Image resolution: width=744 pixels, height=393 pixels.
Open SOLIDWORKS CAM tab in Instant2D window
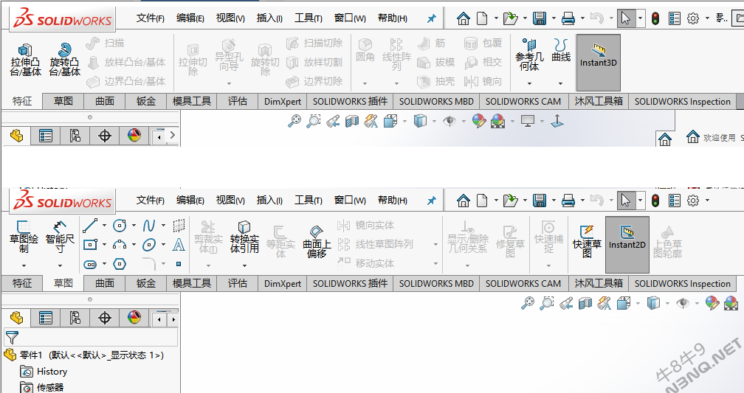click(523, 283)
